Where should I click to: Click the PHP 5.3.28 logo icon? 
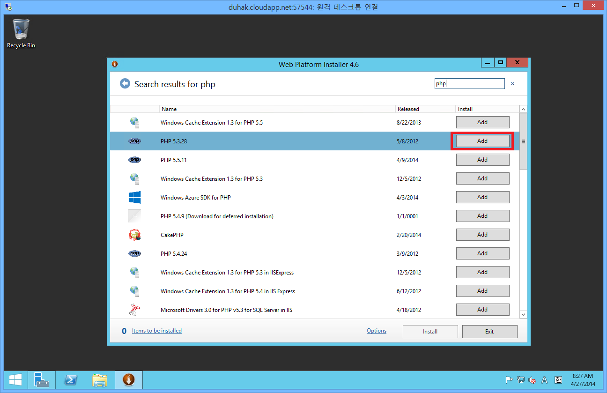[134, 141]
